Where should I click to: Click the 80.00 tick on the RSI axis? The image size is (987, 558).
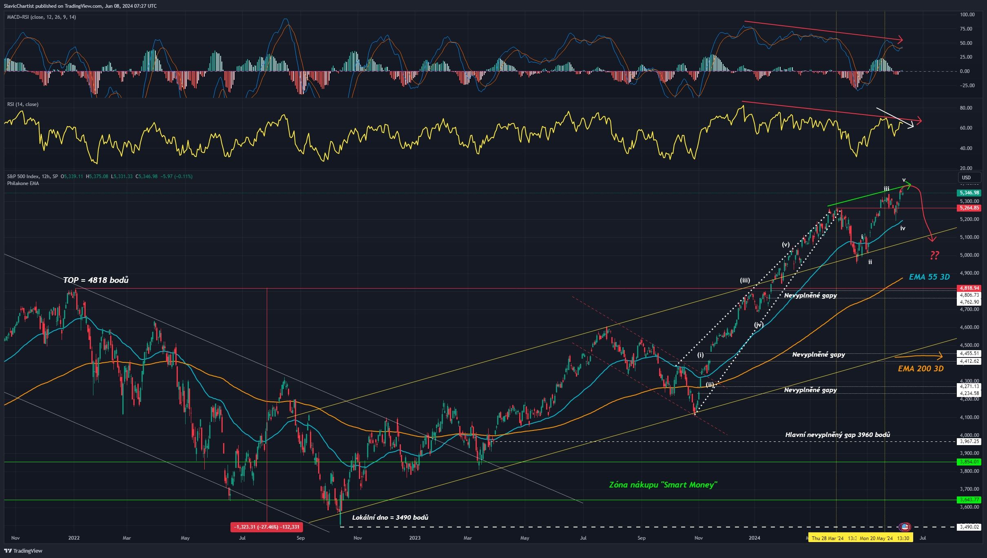(x=966, y=108)
